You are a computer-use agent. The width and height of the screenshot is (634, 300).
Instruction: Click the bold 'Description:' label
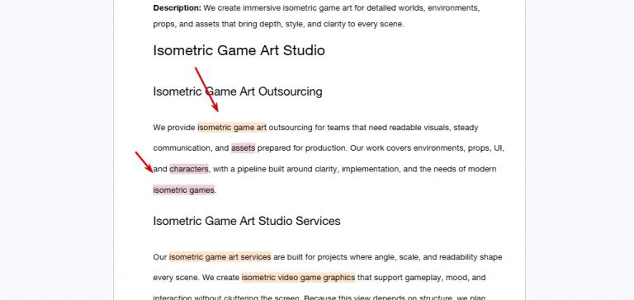(x=177, y=8)
